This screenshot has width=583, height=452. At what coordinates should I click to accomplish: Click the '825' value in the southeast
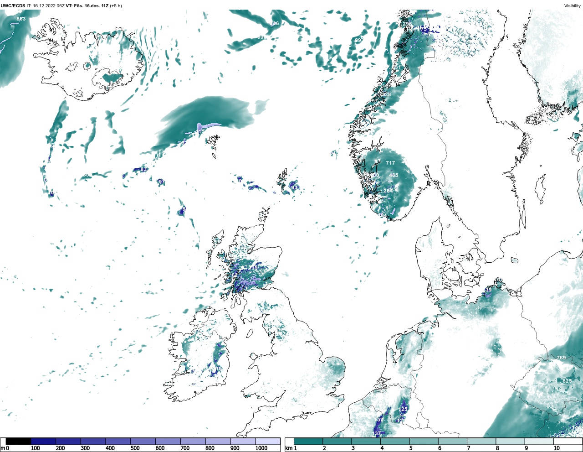coord(567,381)
